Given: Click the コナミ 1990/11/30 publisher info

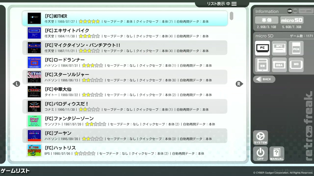Looking at the screenshot, I should click(60, 110).
